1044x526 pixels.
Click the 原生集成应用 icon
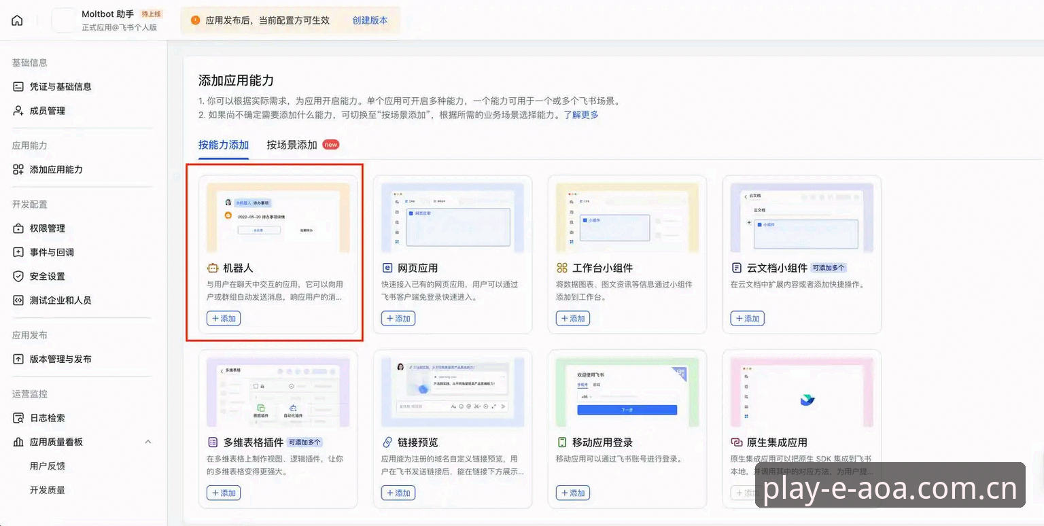[x=736, y=442]
